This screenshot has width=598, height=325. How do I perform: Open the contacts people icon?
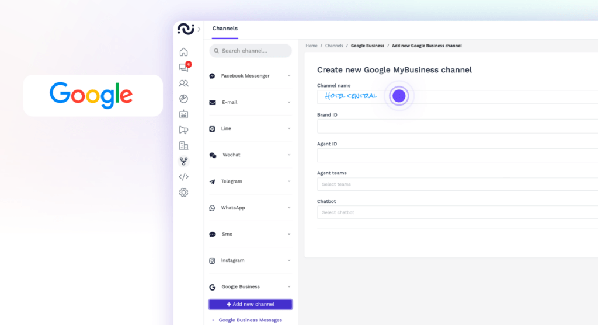click(x=183, y=83)
